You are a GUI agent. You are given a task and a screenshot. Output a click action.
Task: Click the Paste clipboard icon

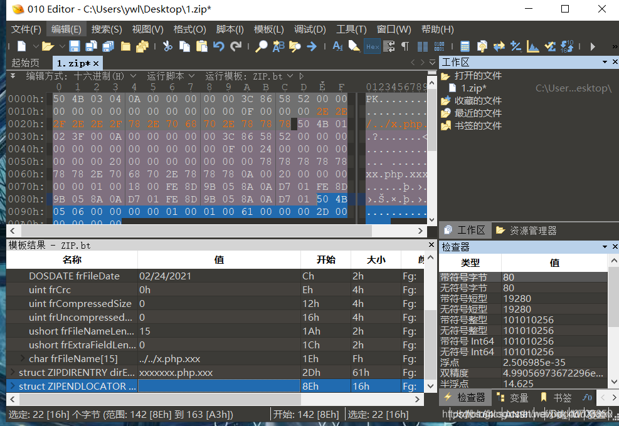pos(202,46)
